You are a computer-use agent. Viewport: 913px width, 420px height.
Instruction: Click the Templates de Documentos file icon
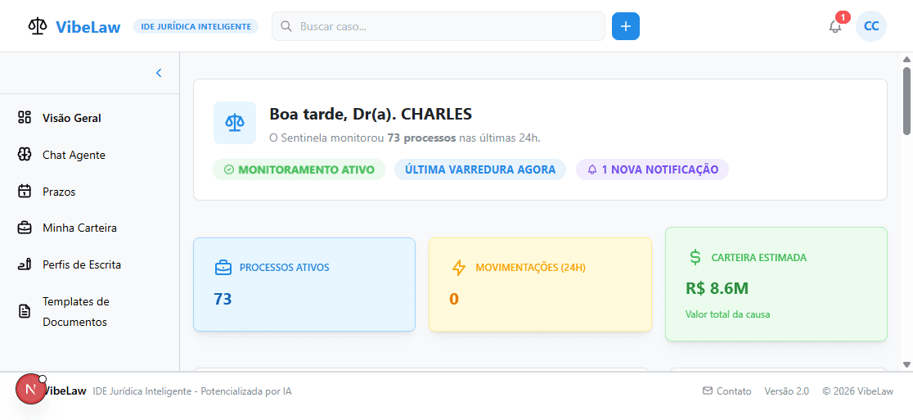pos(25,312)
